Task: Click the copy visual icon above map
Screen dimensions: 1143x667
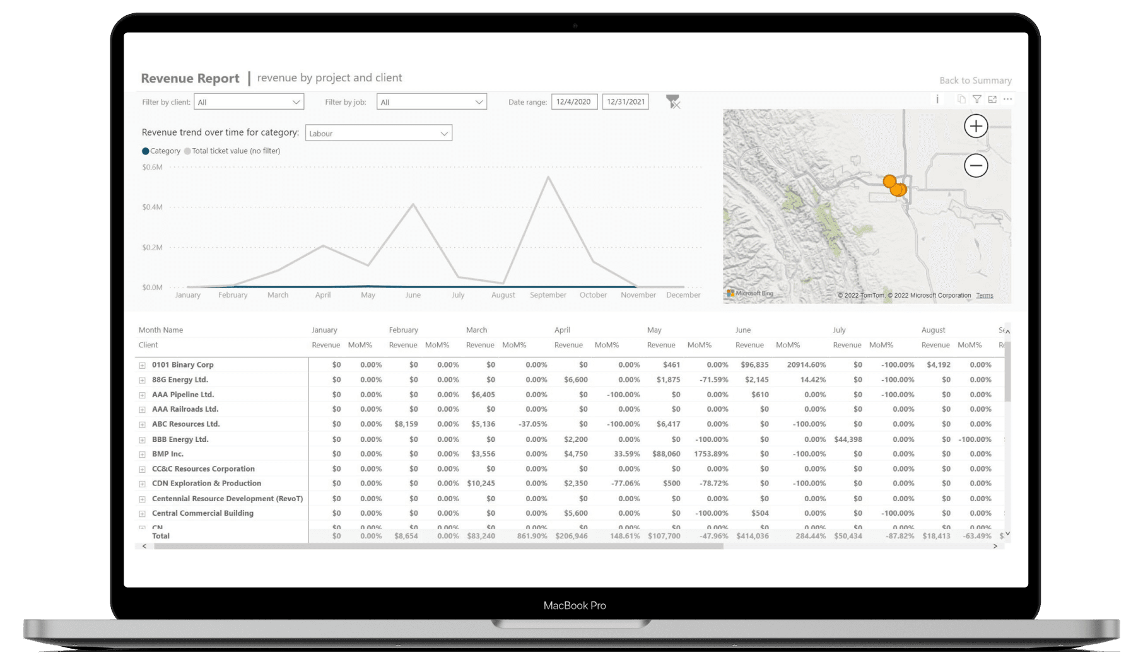Action: tap(961, 99)
